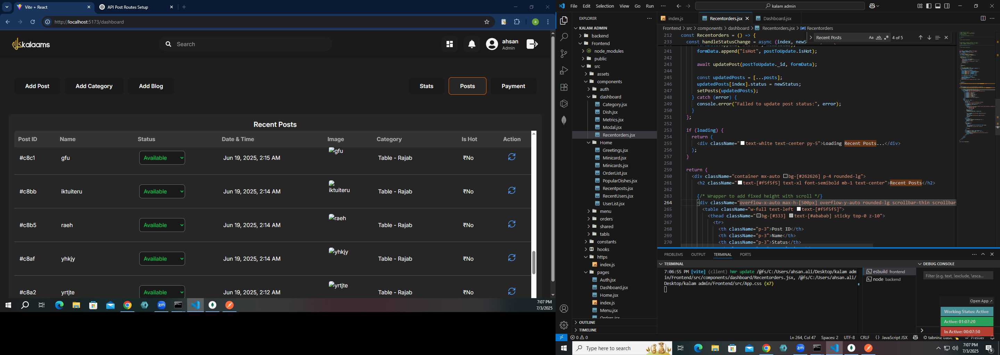
Task: Open the MongoDB leaf view in activity bar
Action: pyautogui.click(x=564, y=121)
